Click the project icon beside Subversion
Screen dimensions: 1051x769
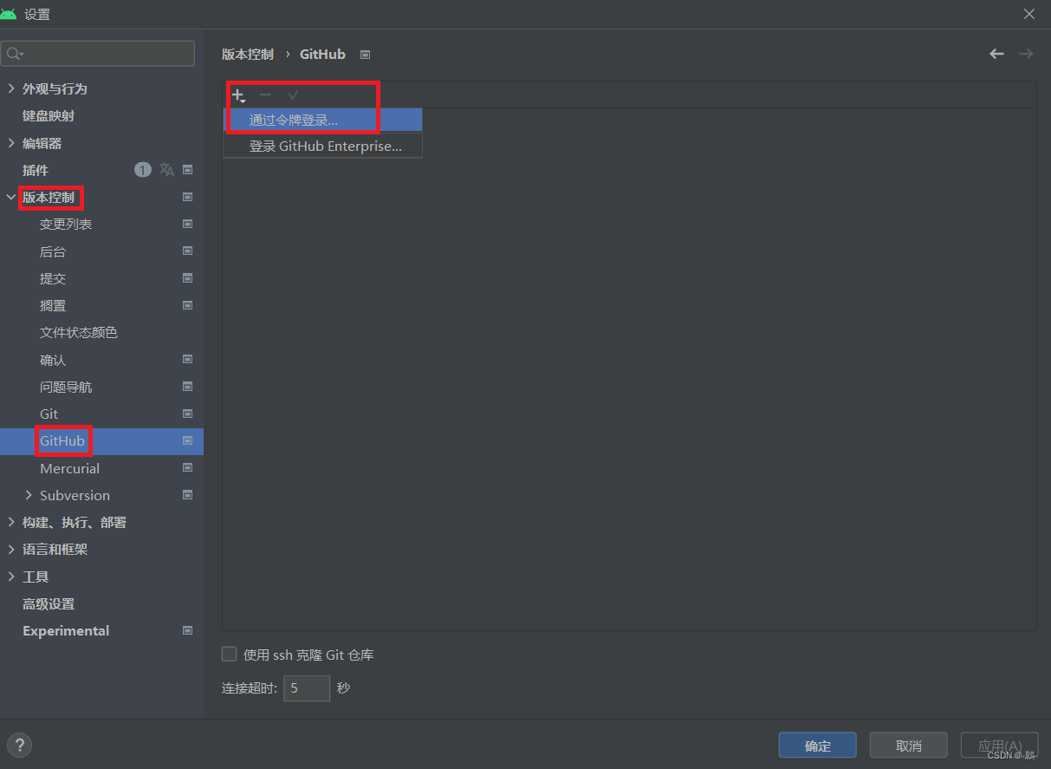pyautogui.click(x=188, y=495)
